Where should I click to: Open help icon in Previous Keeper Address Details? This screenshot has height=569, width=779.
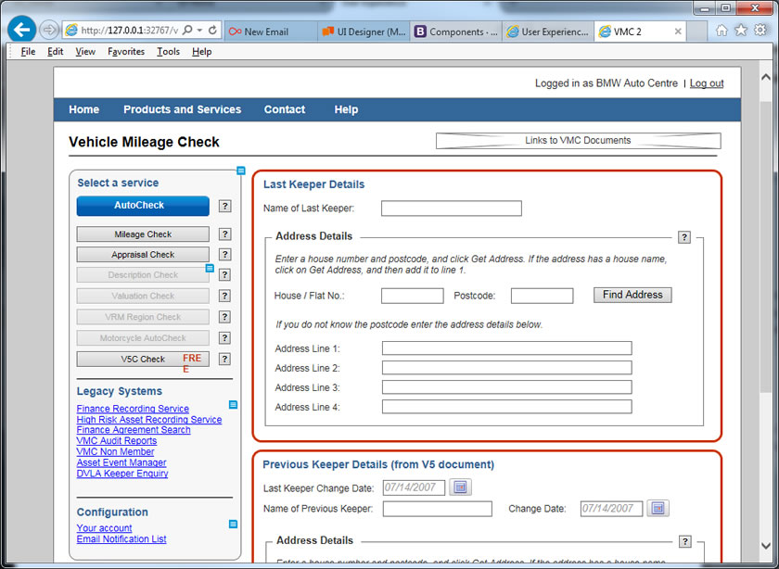685,542
